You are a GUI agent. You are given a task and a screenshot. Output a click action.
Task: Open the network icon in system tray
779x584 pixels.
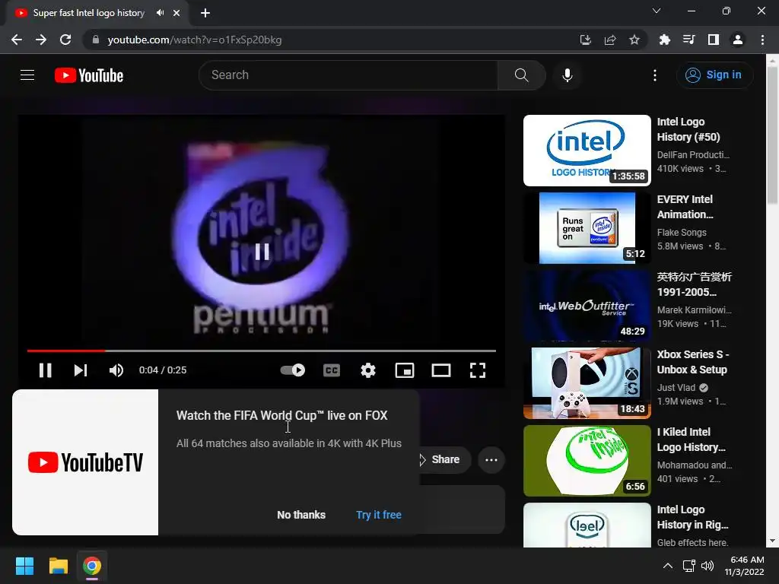tap(688, 566)
